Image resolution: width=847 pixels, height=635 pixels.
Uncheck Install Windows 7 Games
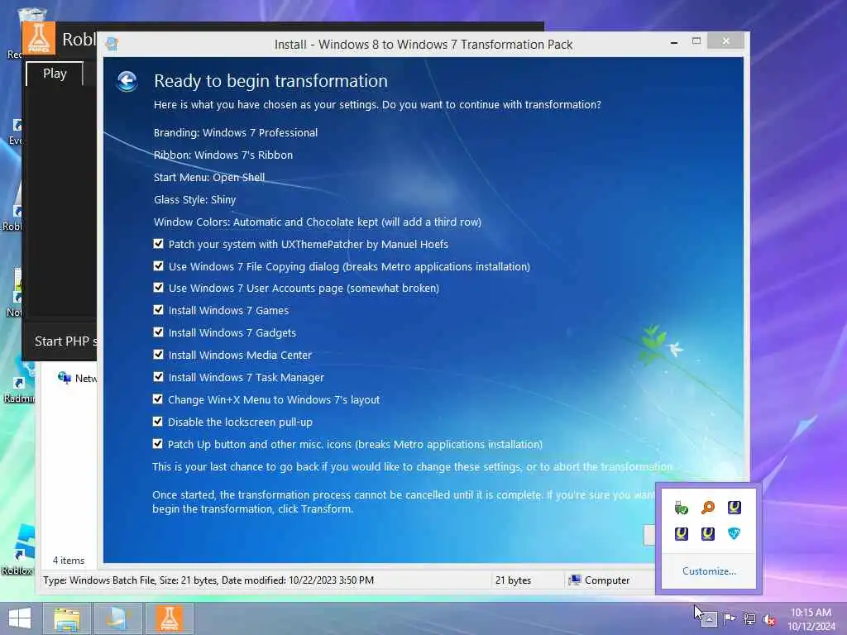(158, 310)
